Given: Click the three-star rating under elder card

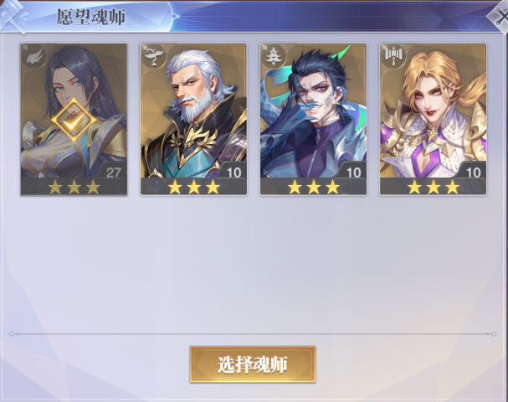Looking at the screenshot, I should 193,187.
